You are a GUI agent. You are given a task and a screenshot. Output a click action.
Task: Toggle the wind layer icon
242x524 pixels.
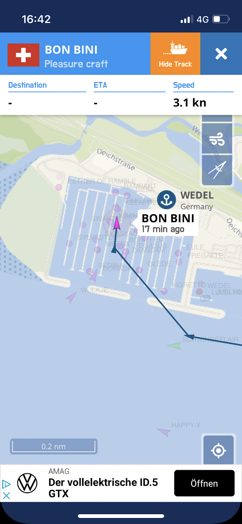point(217,139)
